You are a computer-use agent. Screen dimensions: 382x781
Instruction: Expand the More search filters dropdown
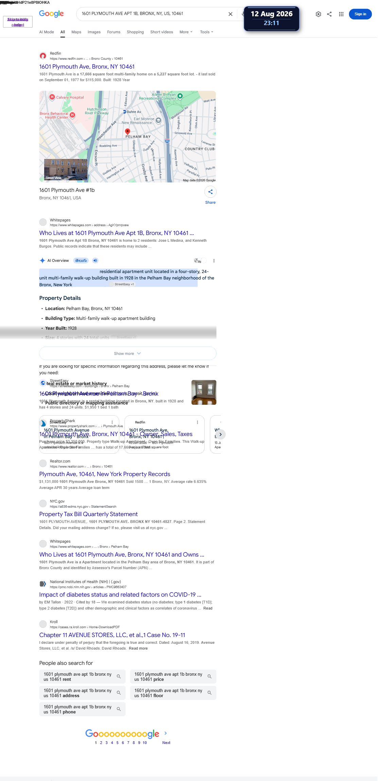pos(186,32)
